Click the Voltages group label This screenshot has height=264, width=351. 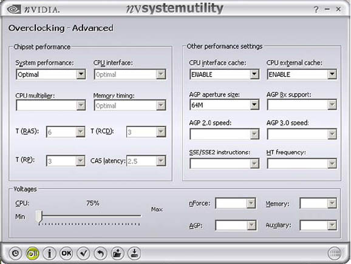[25, 189]
